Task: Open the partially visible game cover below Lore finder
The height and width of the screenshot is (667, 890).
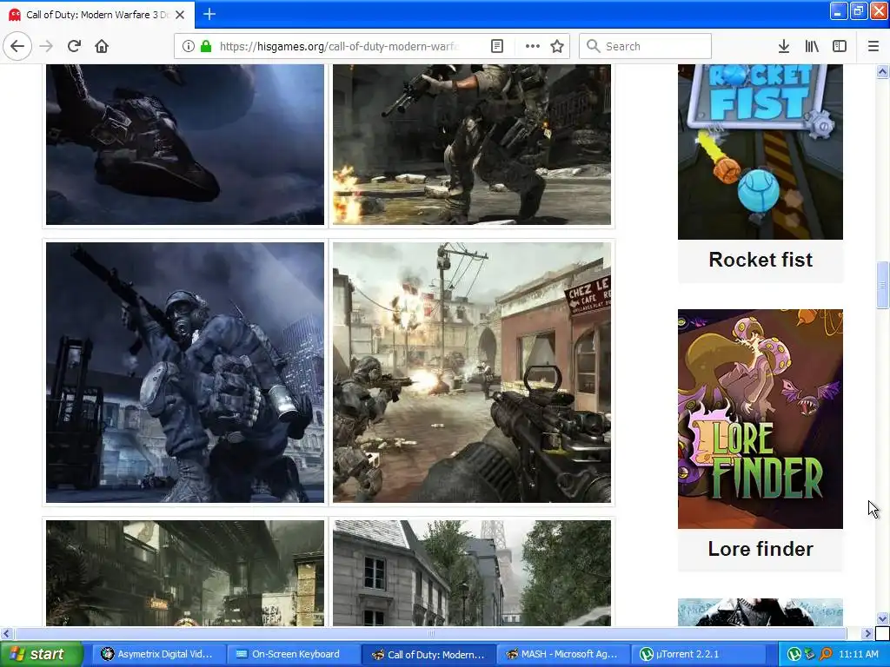Action: [x=760, y=612]
